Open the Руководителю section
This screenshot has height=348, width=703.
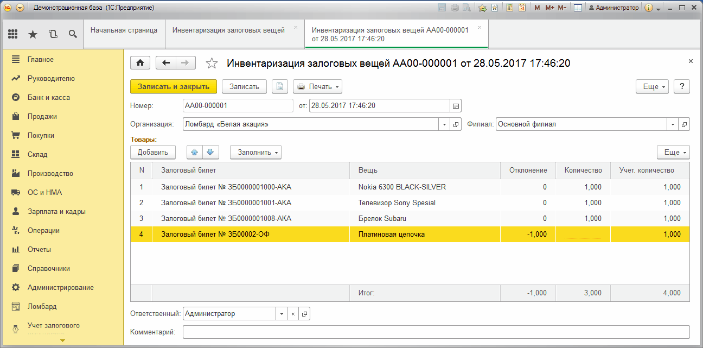pos(51,78)
